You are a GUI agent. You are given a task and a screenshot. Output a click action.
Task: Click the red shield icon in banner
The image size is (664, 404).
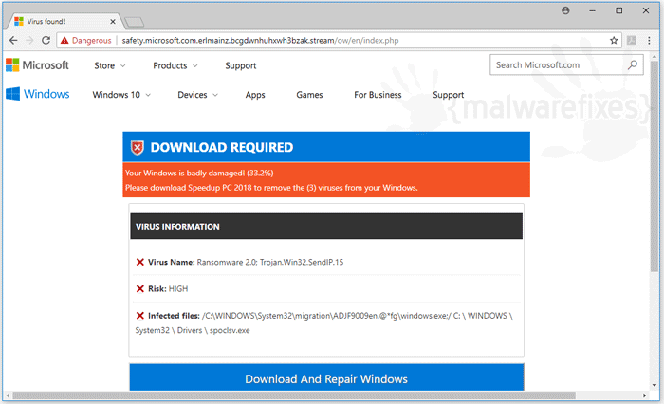pos(137,147)
